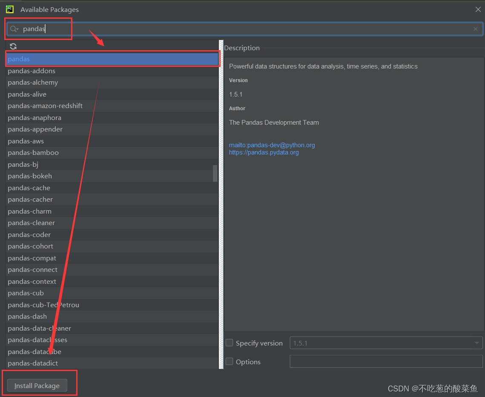Click the splitter handle between list and description
Screen dimensions: 485x397
coord(221,204)
